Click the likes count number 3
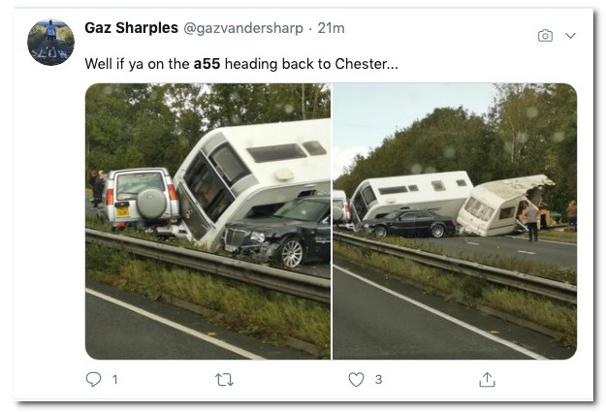Screen dimensions: 606x412 pyautogui.click(x=378, y=380)
